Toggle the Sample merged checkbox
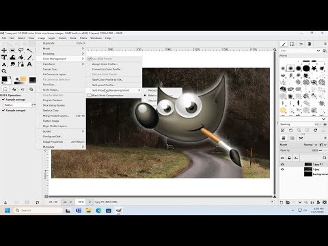Screen dimensions: 328x246 3,110
